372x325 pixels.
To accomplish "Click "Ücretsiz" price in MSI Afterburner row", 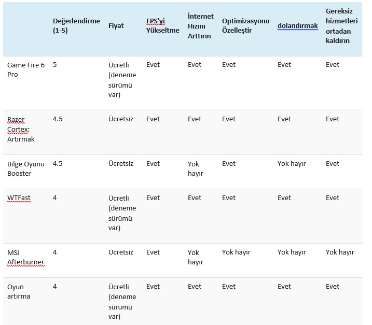I will coord(121,252).
